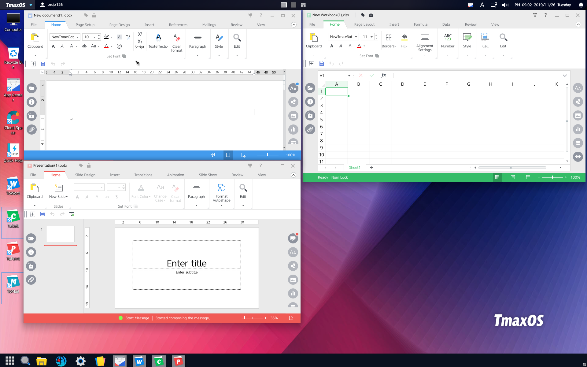Viewport: 587px width, 367px height.
Task: Click Italic in the document Home ribbon
Action: coord(62,46)
